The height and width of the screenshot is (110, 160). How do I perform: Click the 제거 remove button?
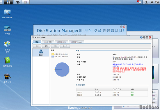(x=46, y=46)
